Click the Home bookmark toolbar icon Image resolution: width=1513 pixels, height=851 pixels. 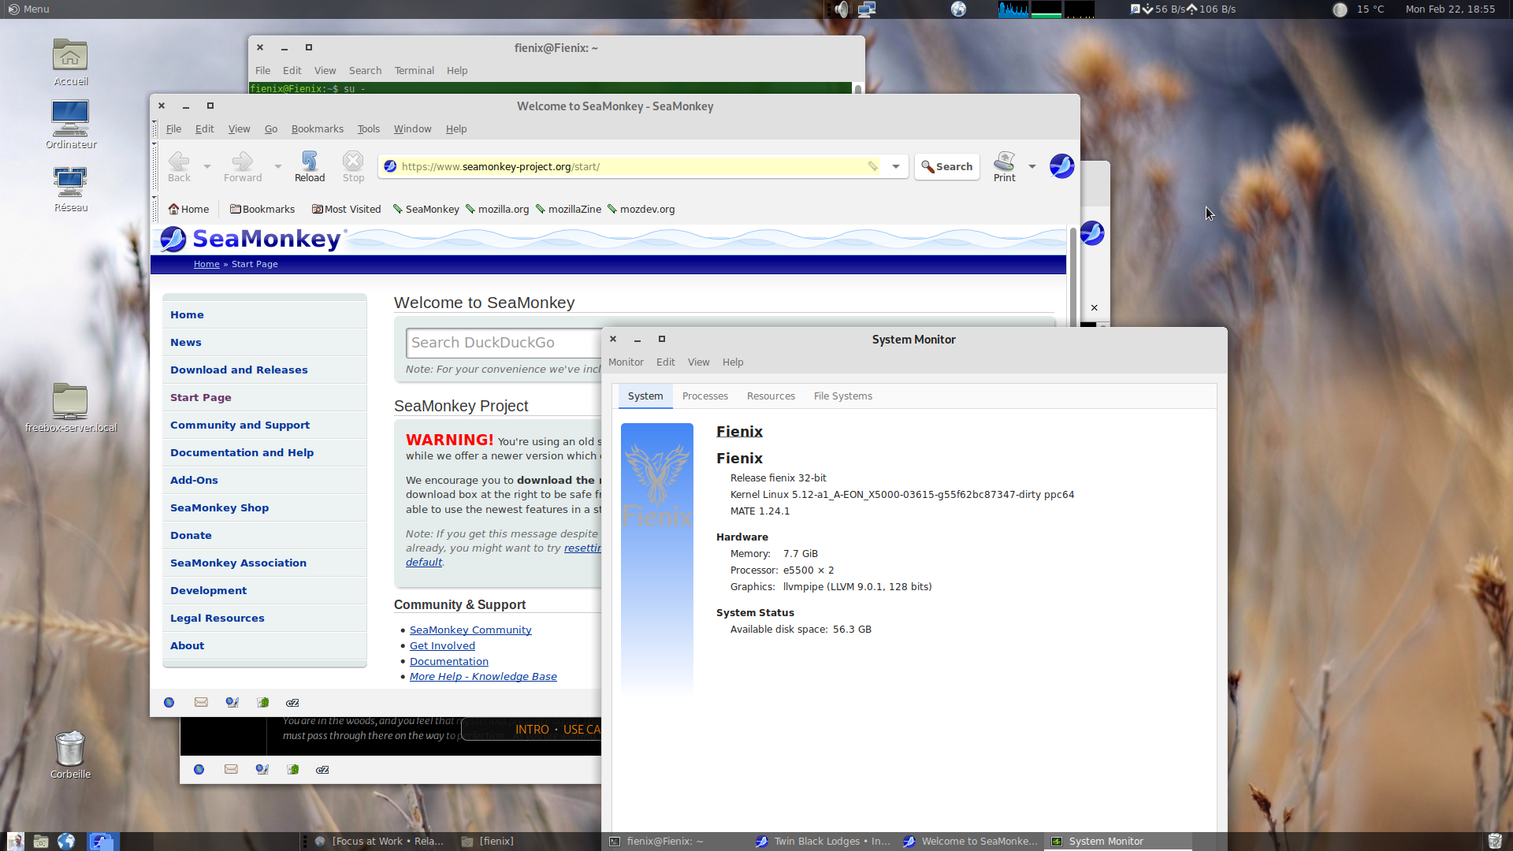(188, 209)
